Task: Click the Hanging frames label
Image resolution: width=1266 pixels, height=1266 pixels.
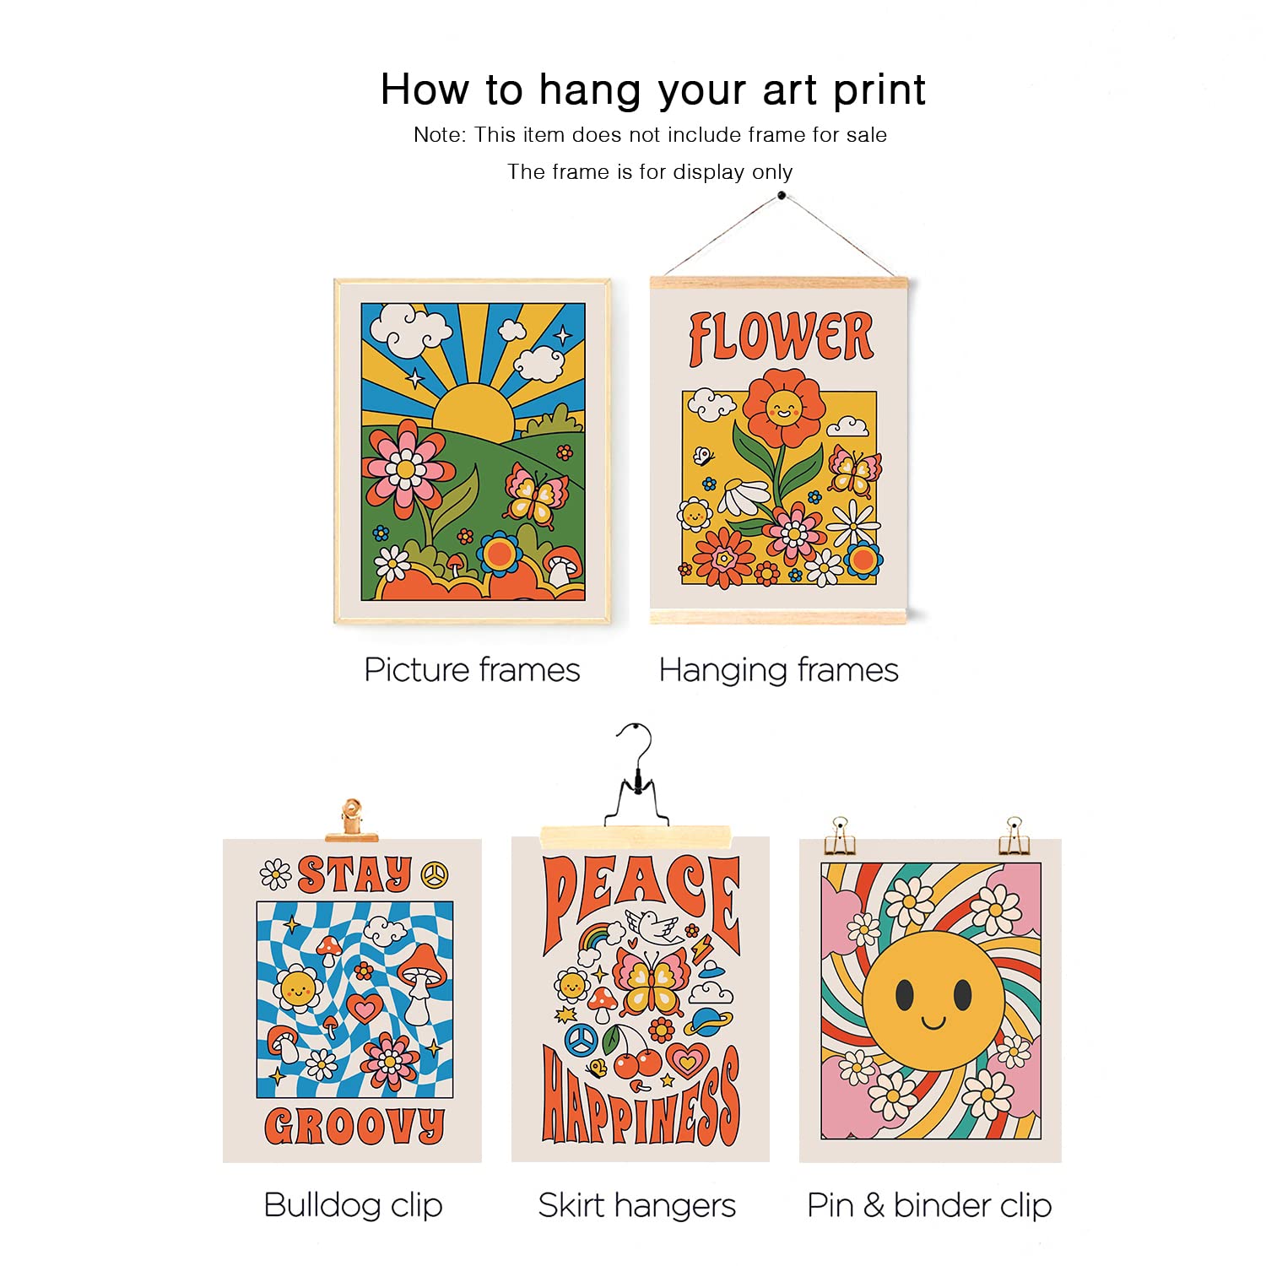Action: tap(778, 671)
